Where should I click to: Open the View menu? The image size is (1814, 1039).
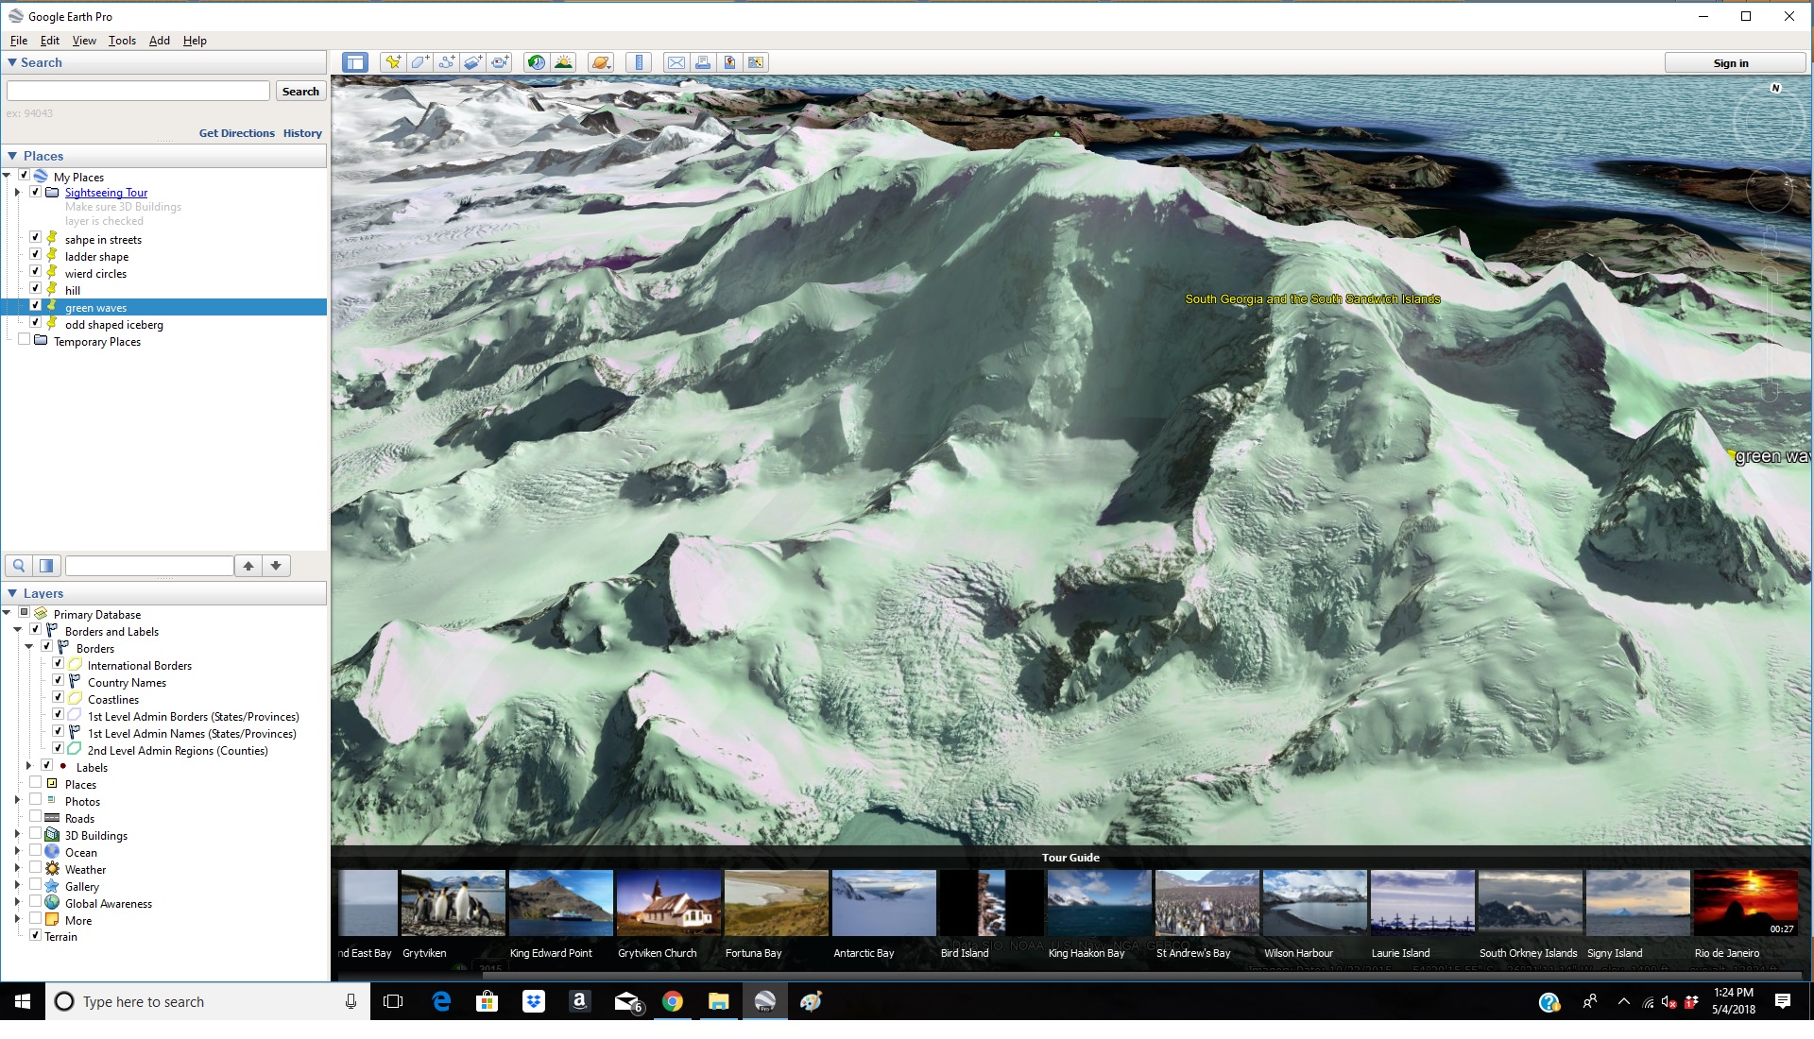pos(84,41)
